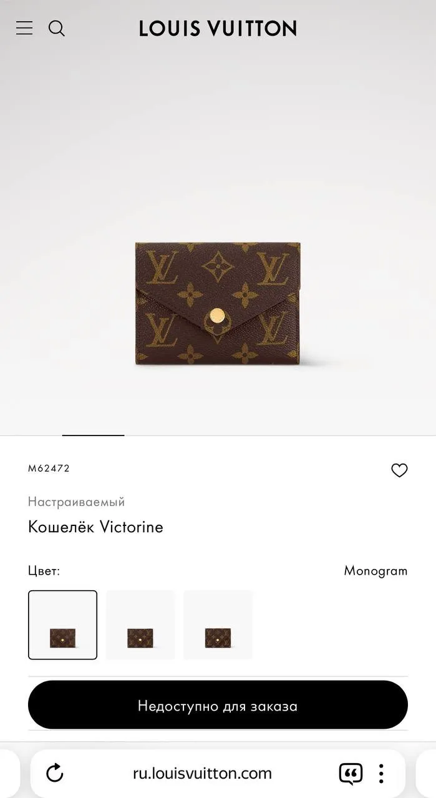Open the search magnifier icon
Image resolution: width=436 pixels, height=798 pixels.
point(57,28)
